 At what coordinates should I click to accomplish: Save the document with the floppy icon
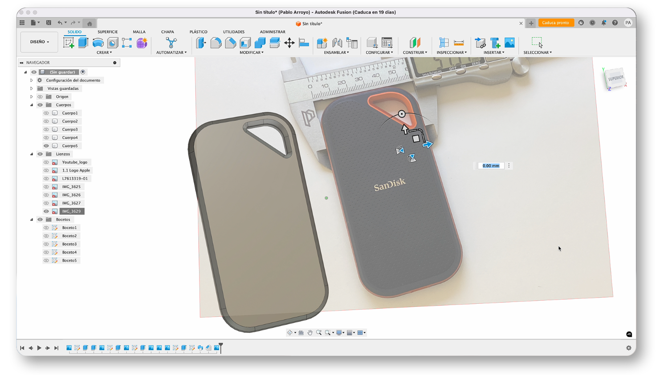pyautogui.click(x=49, y=23)
